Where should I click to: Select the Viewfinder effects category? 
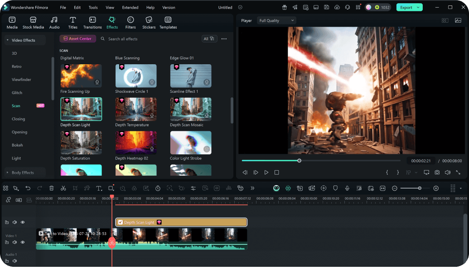[21, 80]
